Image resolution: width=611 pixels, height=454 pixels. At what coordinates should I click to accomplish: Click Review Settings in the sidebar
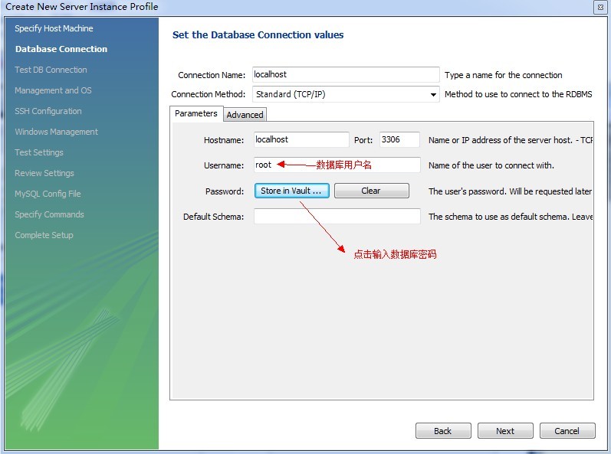44,173
